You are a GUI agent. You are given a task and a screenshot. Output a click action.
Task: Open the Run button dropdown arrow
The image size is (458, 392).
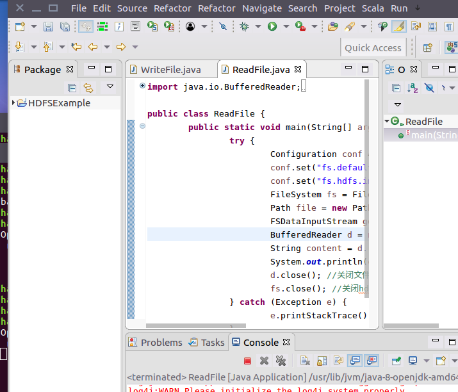286,26
